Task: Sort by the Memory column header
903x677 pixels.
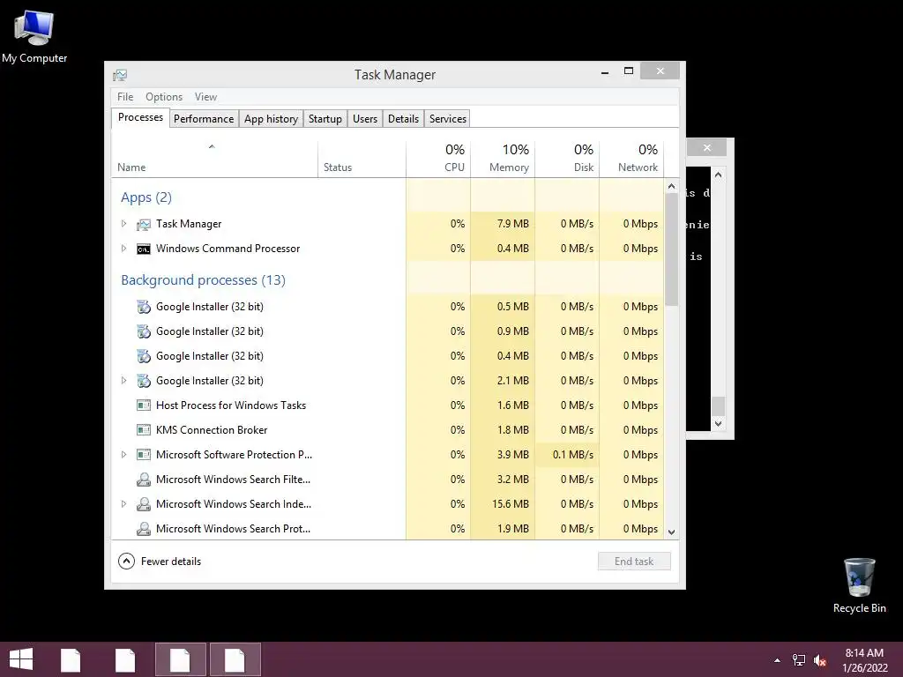Action: coord(503,159)
